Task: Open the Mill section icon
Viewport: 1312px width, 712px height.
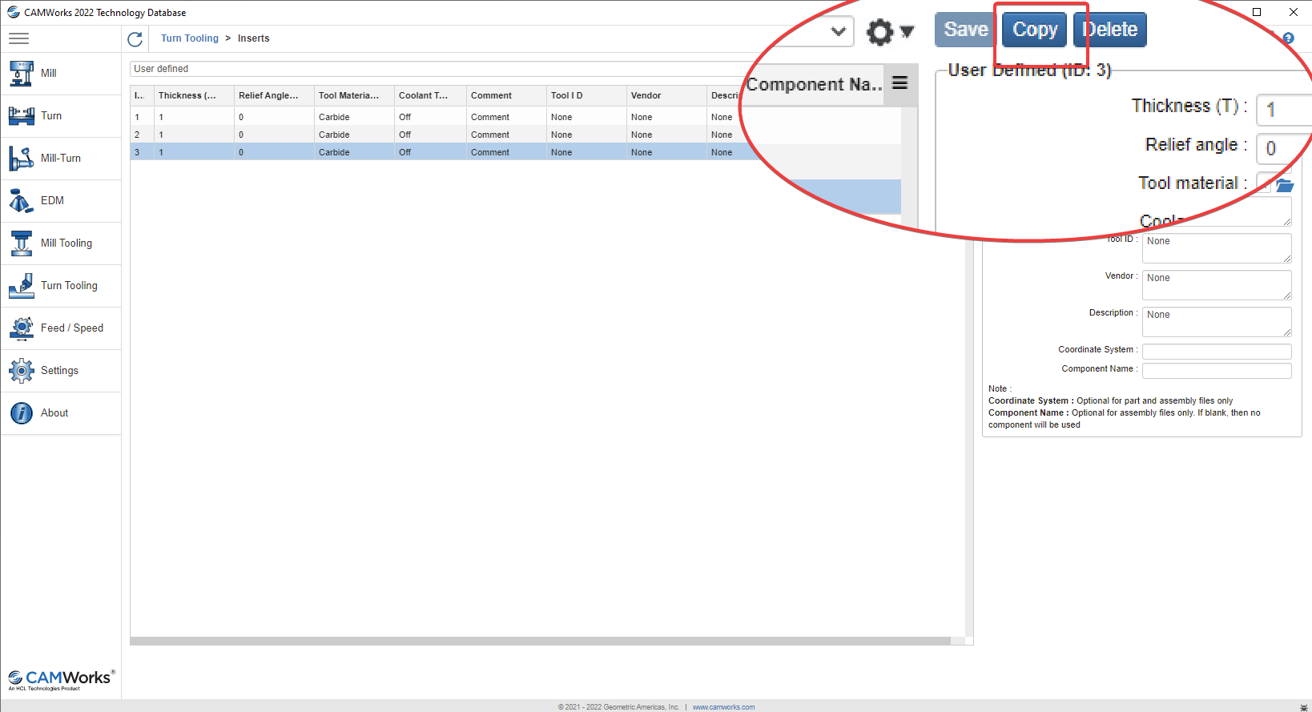Action: coord(22,74)
